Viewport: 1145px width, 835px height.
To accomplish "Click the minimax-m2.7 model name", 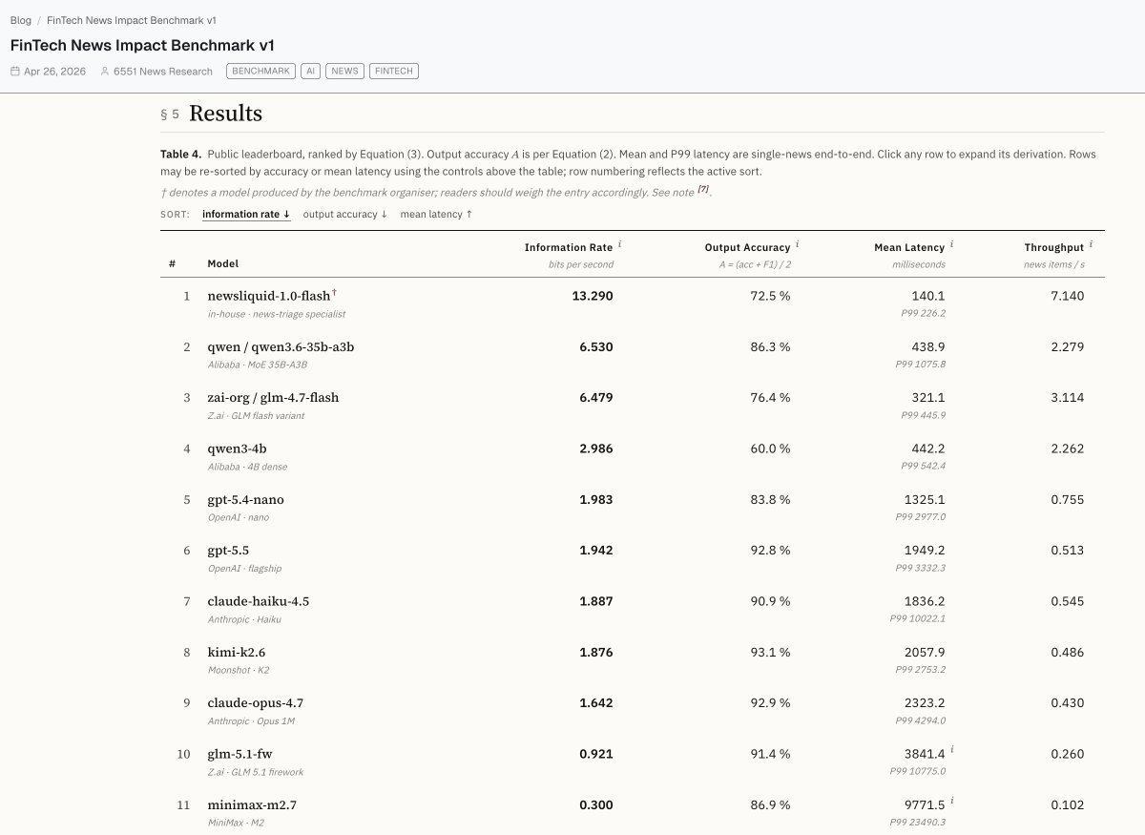I will coord(252,804).
